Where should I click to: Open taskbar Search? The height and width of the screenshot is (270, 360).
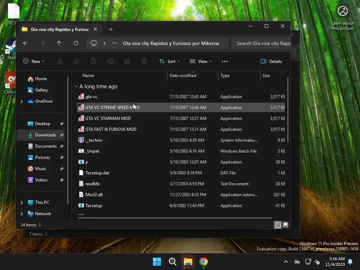(x=172, y=262)
